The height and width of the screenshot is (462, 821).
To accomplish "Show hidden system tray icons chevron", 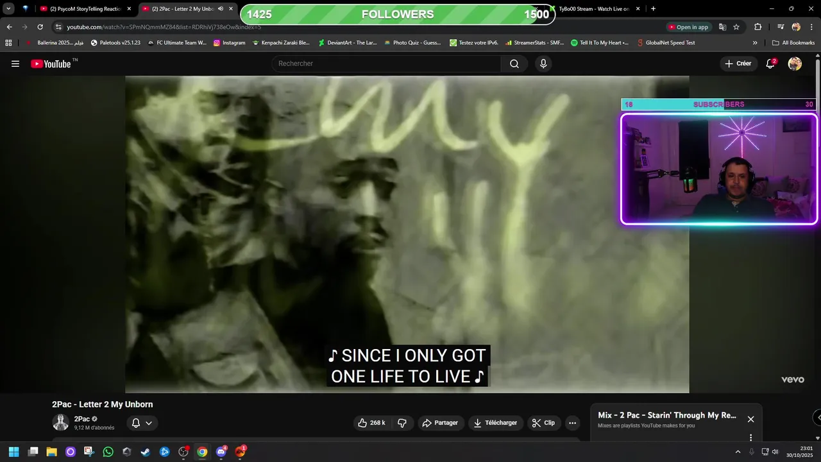I will coord(738,452).
